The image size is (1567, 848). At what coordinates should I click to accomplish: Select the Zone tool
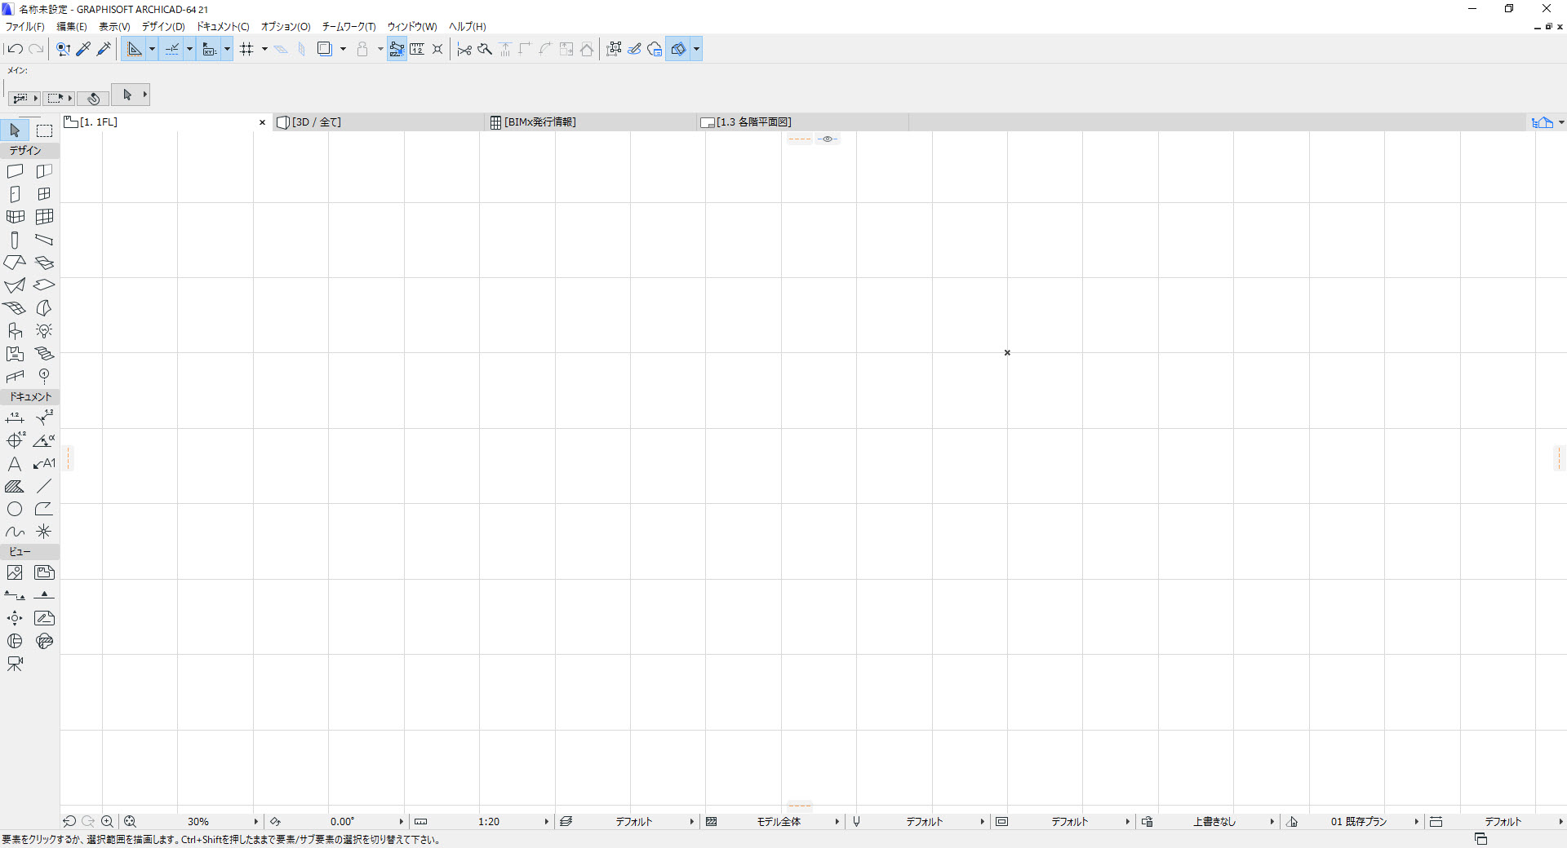click(x=15, y=354)
